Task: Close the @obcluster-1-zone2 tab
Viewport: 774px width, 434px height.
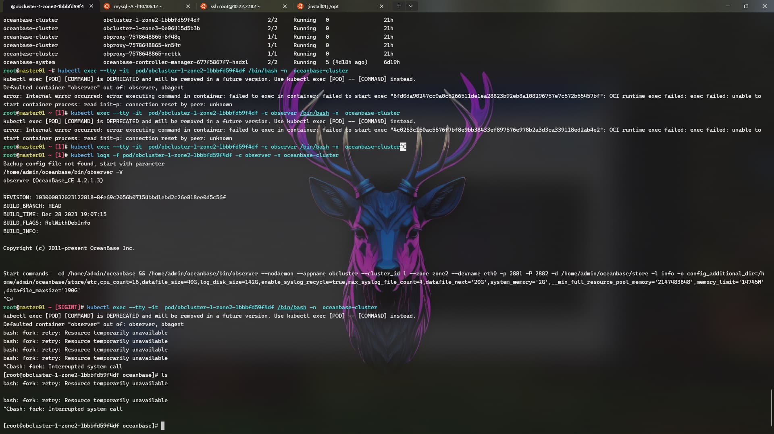Action: click(x=91, y=6)
